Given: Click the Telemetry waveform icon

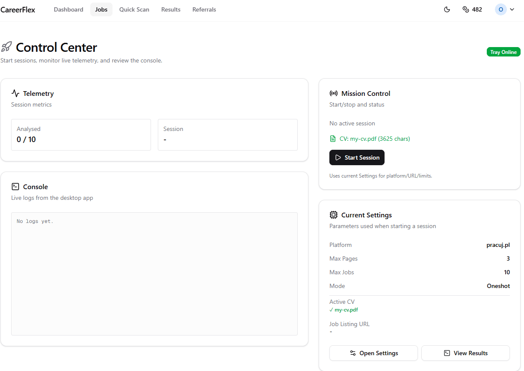Looking at the screenshot, I should 15,93.
